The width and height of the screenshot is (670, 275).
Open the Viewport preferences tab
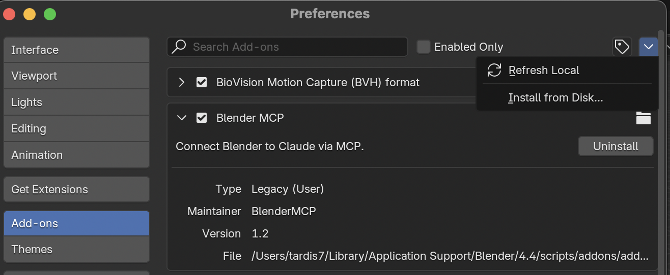click(x=76, y=76)
